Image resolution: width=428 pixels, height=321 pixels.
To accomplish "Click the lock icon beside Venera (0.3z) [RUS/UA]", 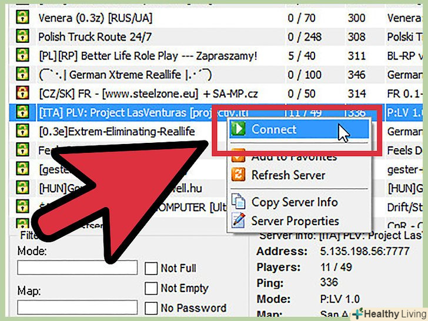I will 22,17.
